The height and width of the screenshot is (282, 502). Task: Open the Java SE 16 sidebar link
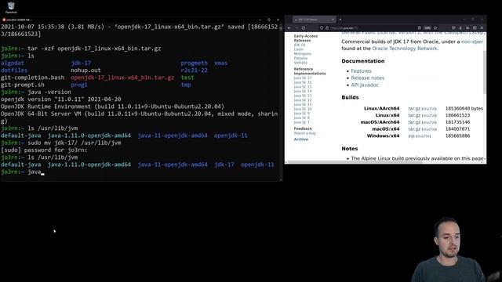point(303,82)
